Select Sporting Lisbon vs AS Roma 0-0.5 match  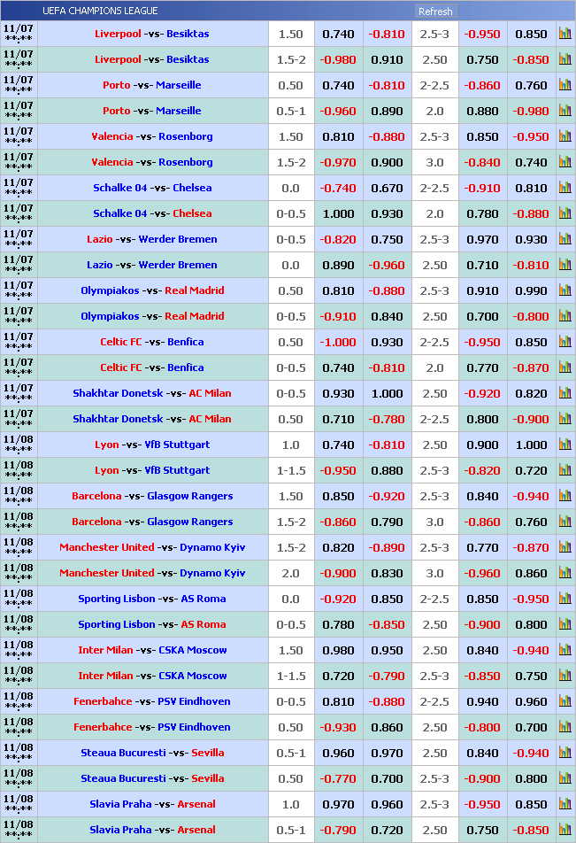(x=152, y=625)
